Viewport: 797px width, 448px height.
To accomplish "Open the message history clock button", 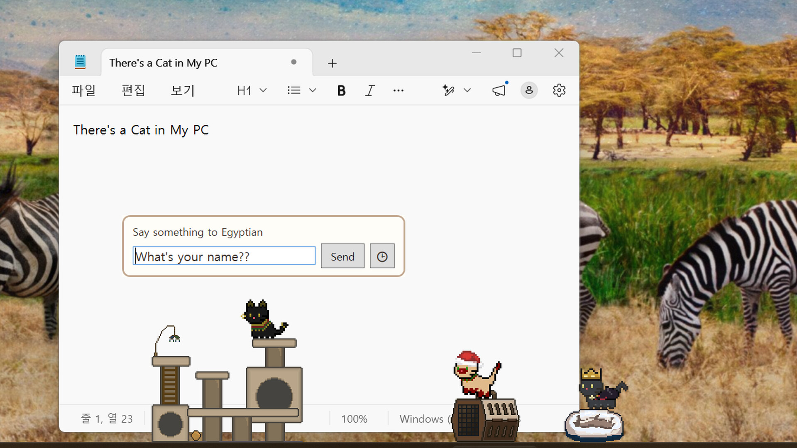I will [x=382, y=256].
